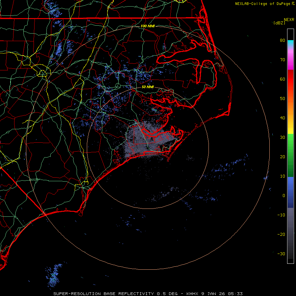296x296 pixels.
Task: Click the -10 value on the dBZ scale
Action: pos(281,215)
